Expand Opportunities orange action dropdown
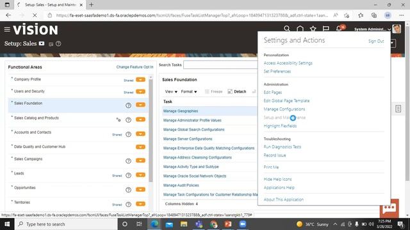 [140, 189]
